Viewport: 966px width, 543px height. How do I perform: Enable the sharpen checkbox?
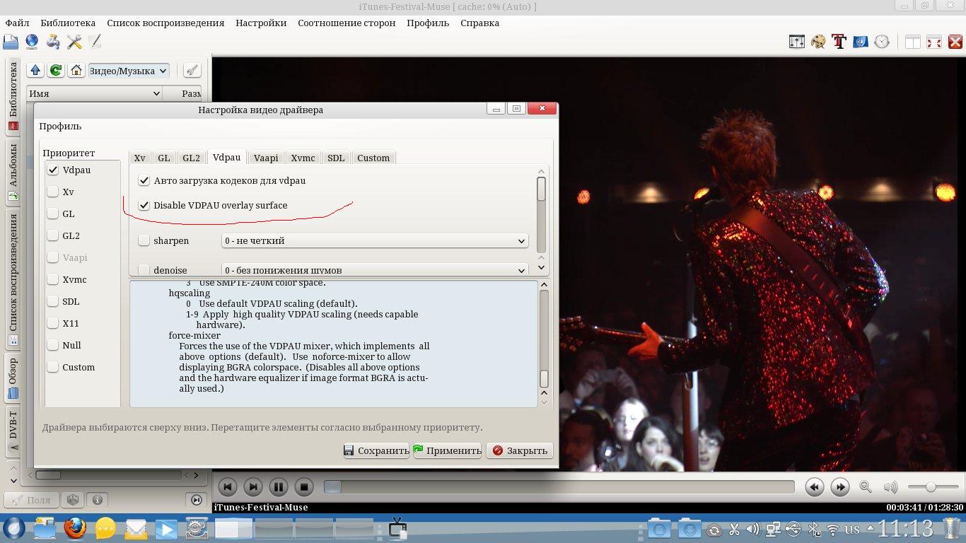pyautogui.click(x=144, y=240)
